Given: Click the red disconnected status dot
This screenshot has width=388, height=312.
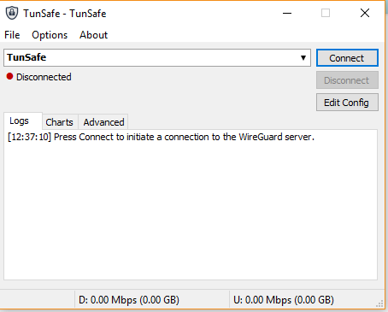Looking at the screenshot, I should pos(9,76).
